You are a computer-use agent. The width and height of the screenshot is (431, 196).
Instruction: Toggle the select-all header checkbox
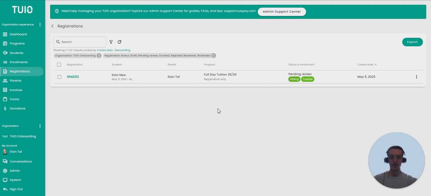[59, 65]
